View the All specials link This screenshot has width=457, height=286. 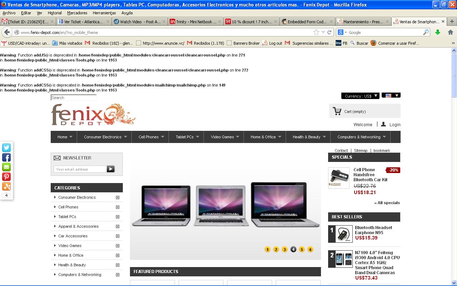click(387, 203)
